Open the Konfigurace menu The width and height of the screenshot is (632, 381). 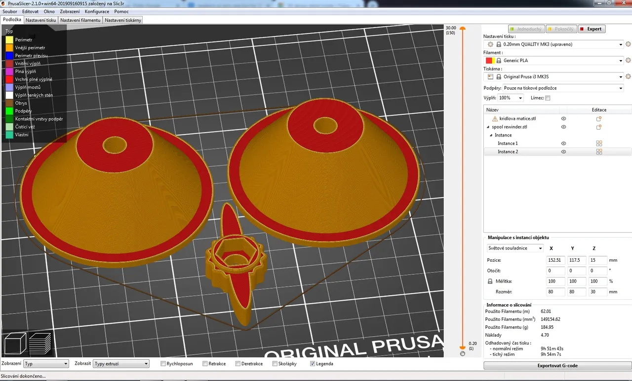pos(97,11)
